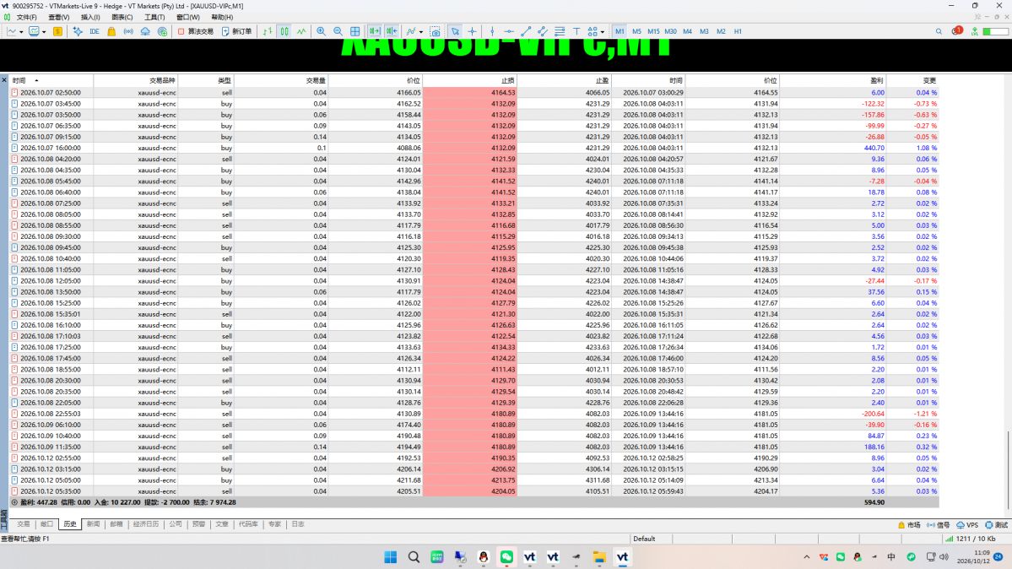Screen dimensions: 1012x569
Task: Zoom in on the chart with magnifier plus
Action: click(x=321, y=31)
